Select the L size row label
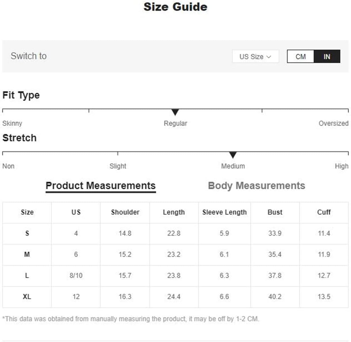The width and height of the screenshot is (351, 342). click(x=27, y=276)
